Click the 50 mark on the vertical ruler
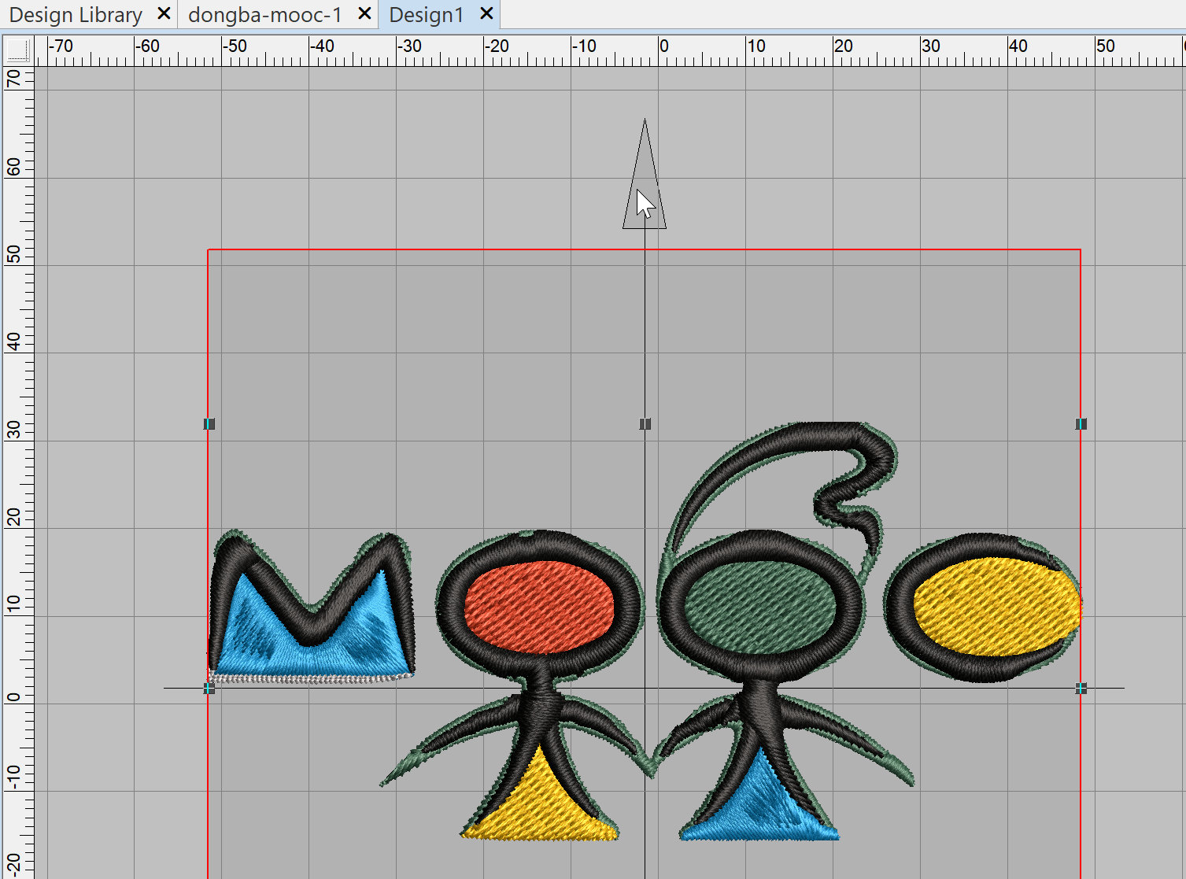This screenshot has width=1186, height=879. (14, 253)
